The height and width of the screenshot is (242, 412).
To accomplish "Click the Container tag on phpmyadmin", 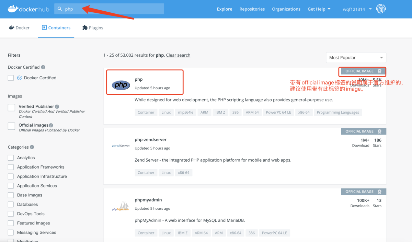I will pyautogui.click(x=146, y=233).
